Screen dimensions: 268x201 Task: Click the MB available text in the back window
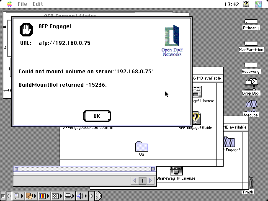click(234, 127)
